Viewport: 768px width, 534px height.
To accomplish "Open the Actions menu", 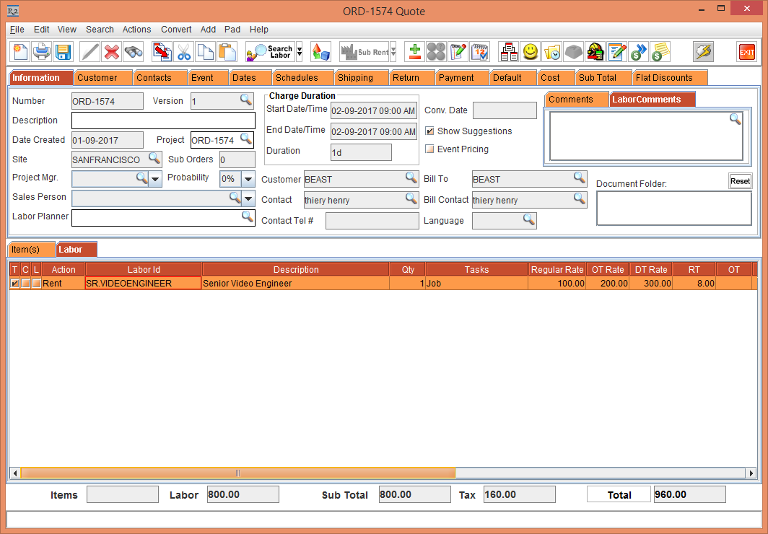I will click(x=136, y=30).
